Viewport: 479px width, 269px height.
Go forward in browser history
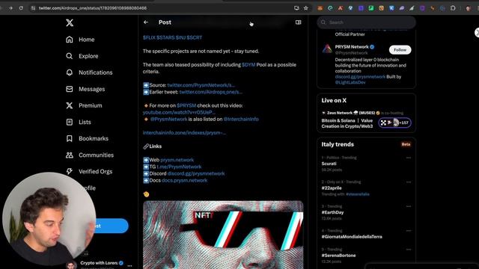pos(10,8)
